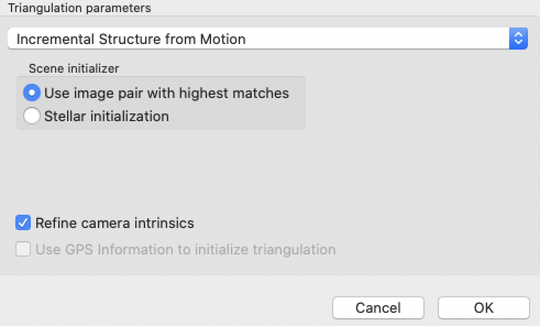Image resolution: width=540 pixels, height=326 pixels.
Task: Click the filled blue radio dot
Action: pyautogui.click(x=32, y=93)
